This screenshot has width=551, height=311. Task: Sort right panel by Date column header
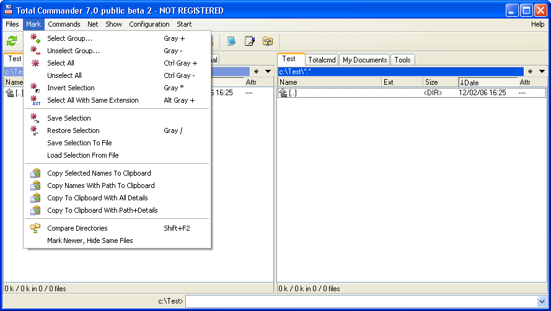point(488,82)
